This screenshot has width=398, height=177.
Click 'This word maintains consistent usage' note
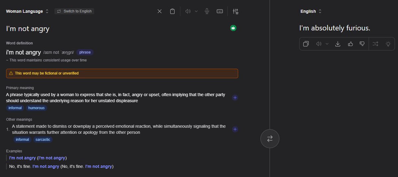pyautogui.click(x=46, y=60)
